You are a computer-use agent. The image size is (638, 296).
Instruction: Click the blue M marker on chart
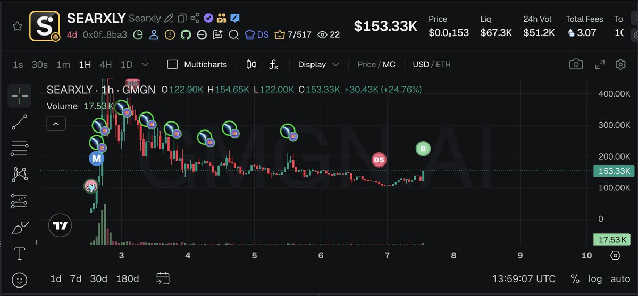(96, 158)
